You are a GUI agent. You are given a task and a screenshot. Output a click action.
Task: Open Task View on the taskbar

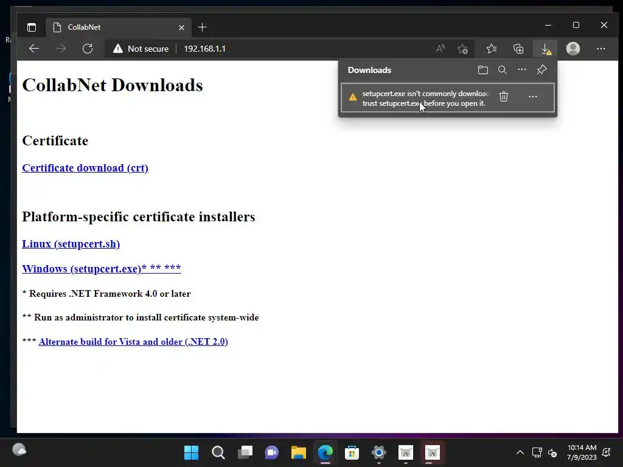[245, 452]
